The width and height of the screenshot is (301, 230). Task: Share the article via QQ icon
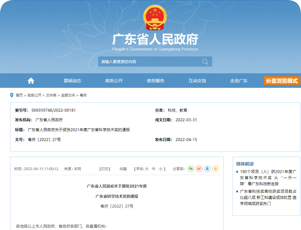click(207, 169)
